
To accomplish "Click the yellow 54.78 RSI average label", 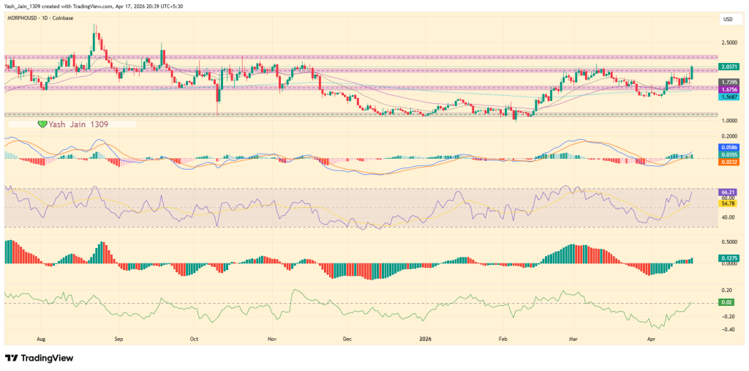I will (728, 203).
